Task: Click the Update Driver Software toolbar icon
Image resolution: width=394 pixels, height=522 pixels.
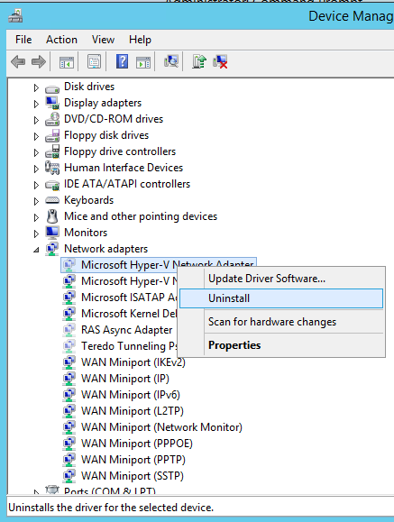Action: pyautogui.click(x=199, y=61)
